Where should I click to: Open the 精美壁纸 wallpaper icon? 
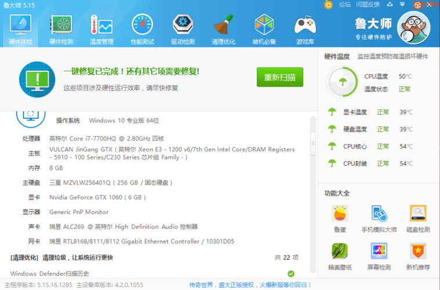click(340, 251)
